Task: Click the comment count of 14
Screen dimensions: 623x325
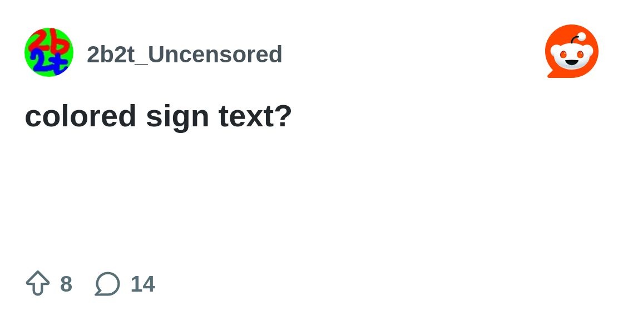Action: pyautogui.click(x=142, y=284)
